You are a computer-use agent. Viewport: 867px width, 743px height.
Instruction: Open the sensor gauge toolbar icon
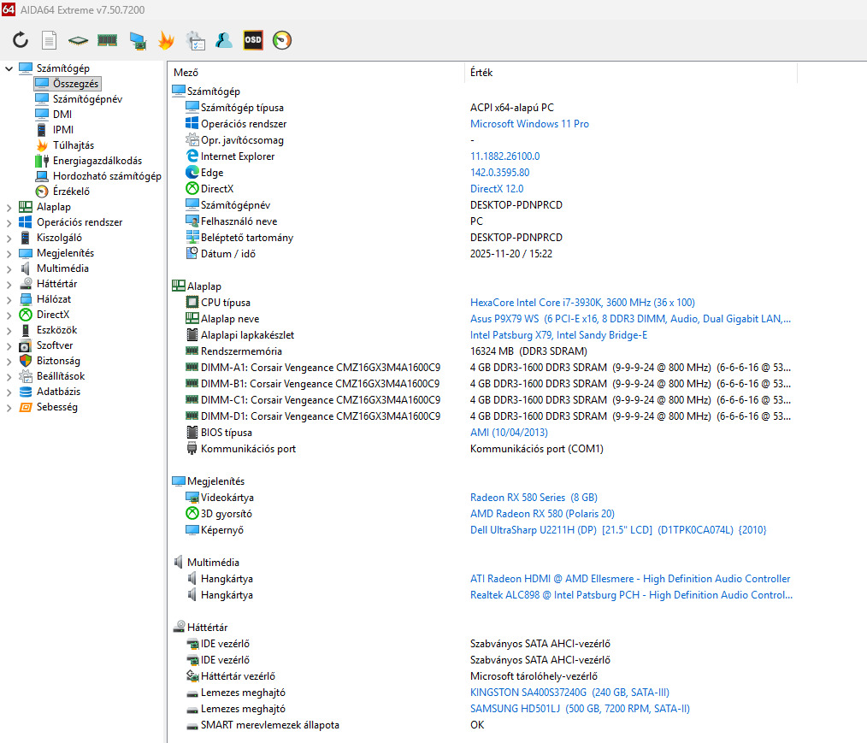[x=282, y=40]
